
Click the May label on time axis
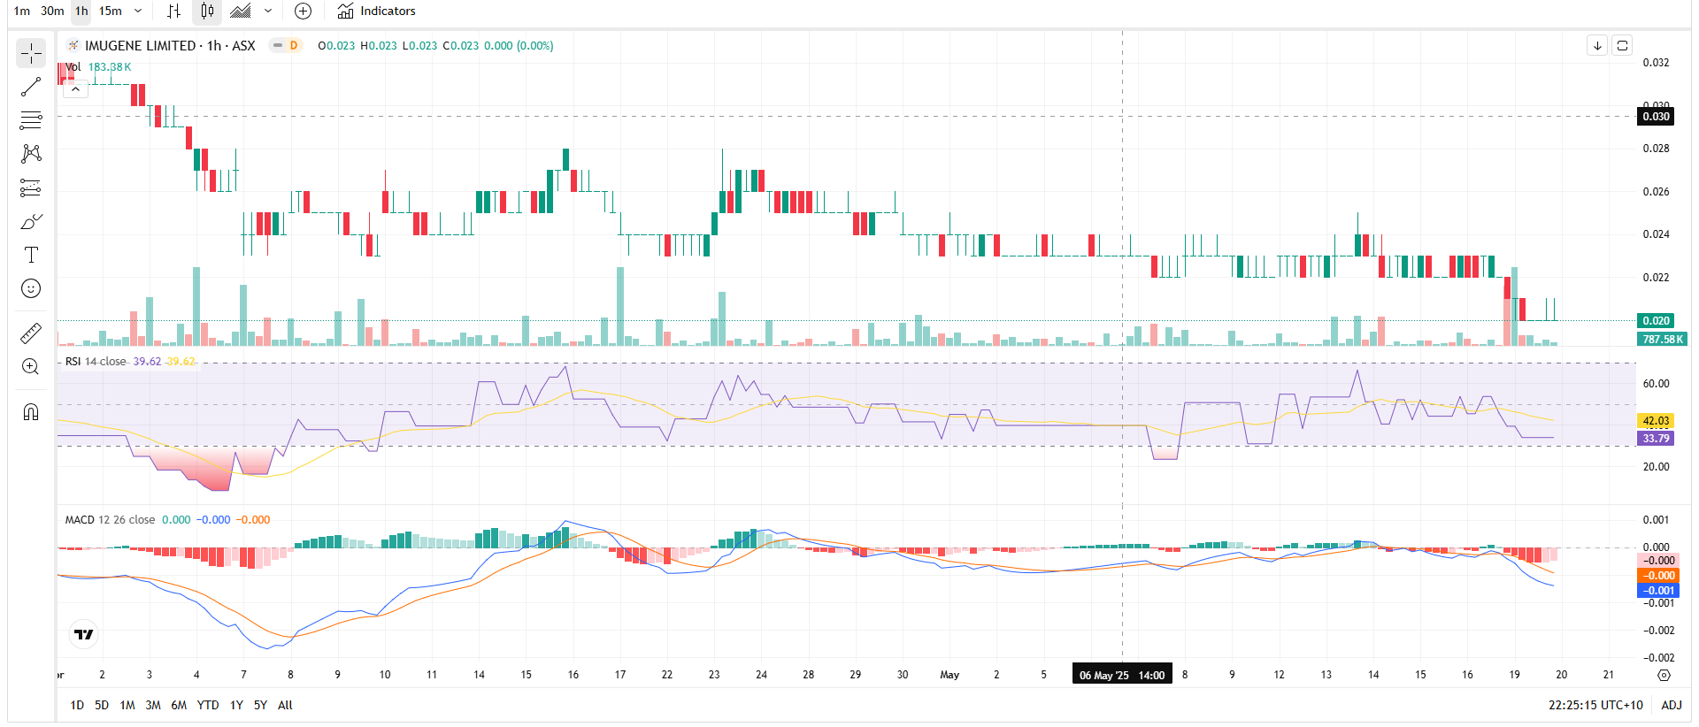coord(949,675)
